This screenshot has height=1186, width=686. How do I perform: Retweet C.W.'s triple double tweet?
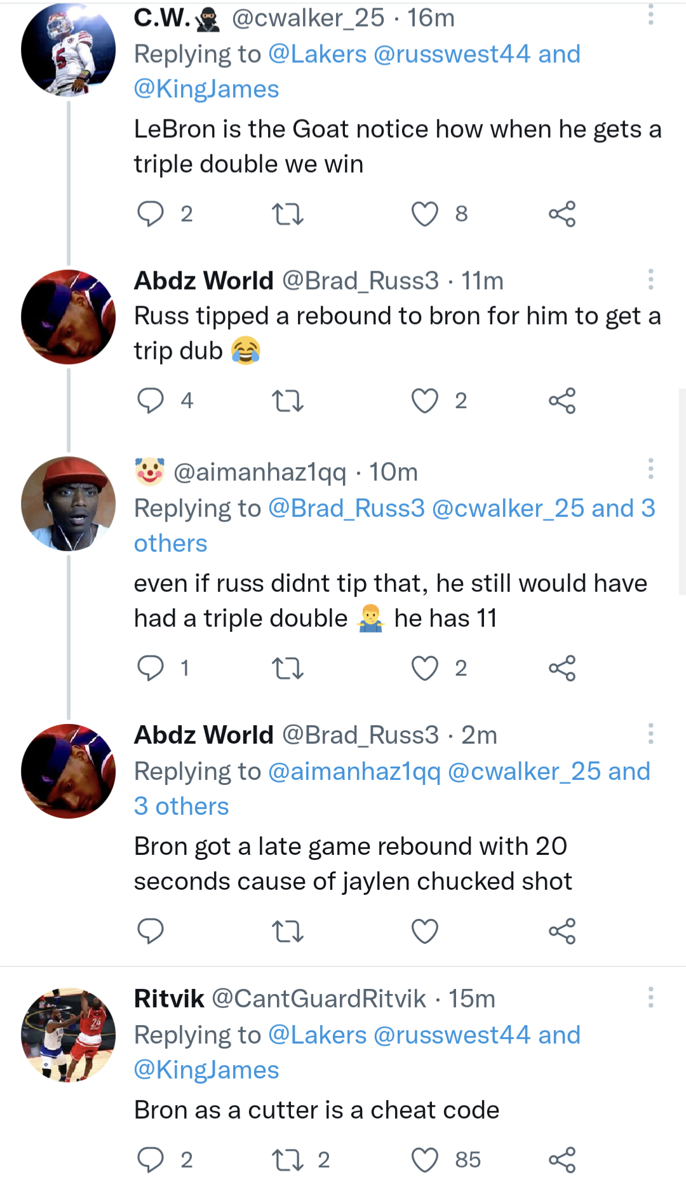coord(287,214)
